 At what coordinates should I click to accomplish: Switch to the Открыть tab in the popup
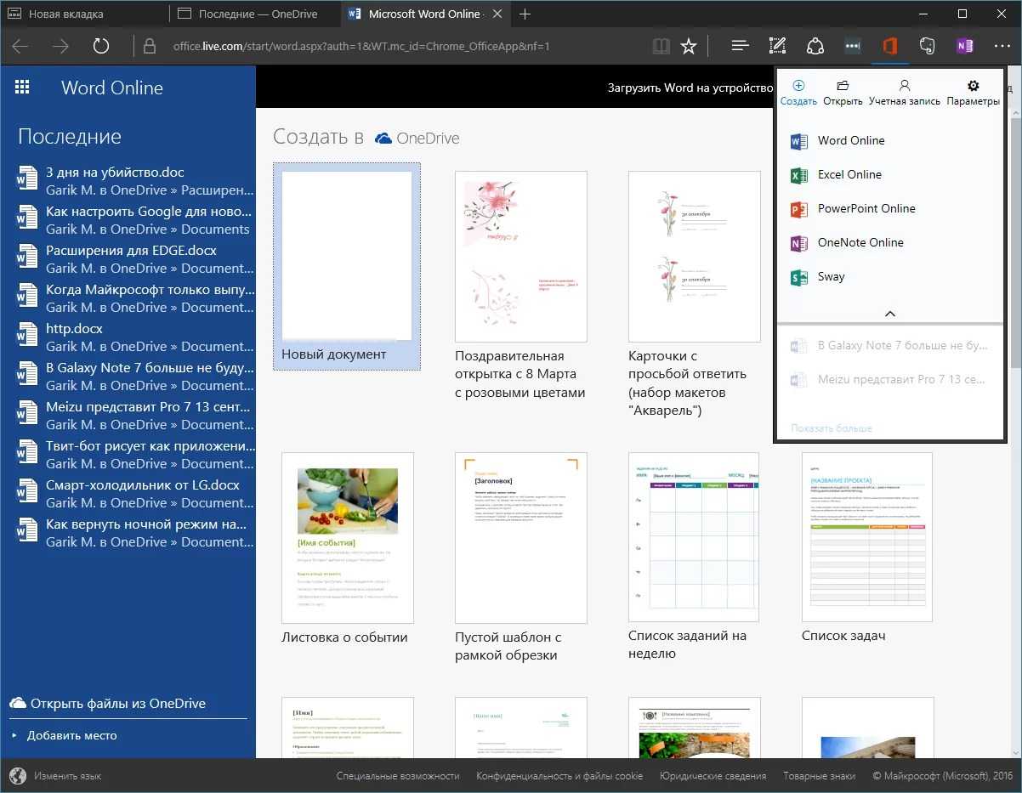pyautogui.click(x=842, y=93)
